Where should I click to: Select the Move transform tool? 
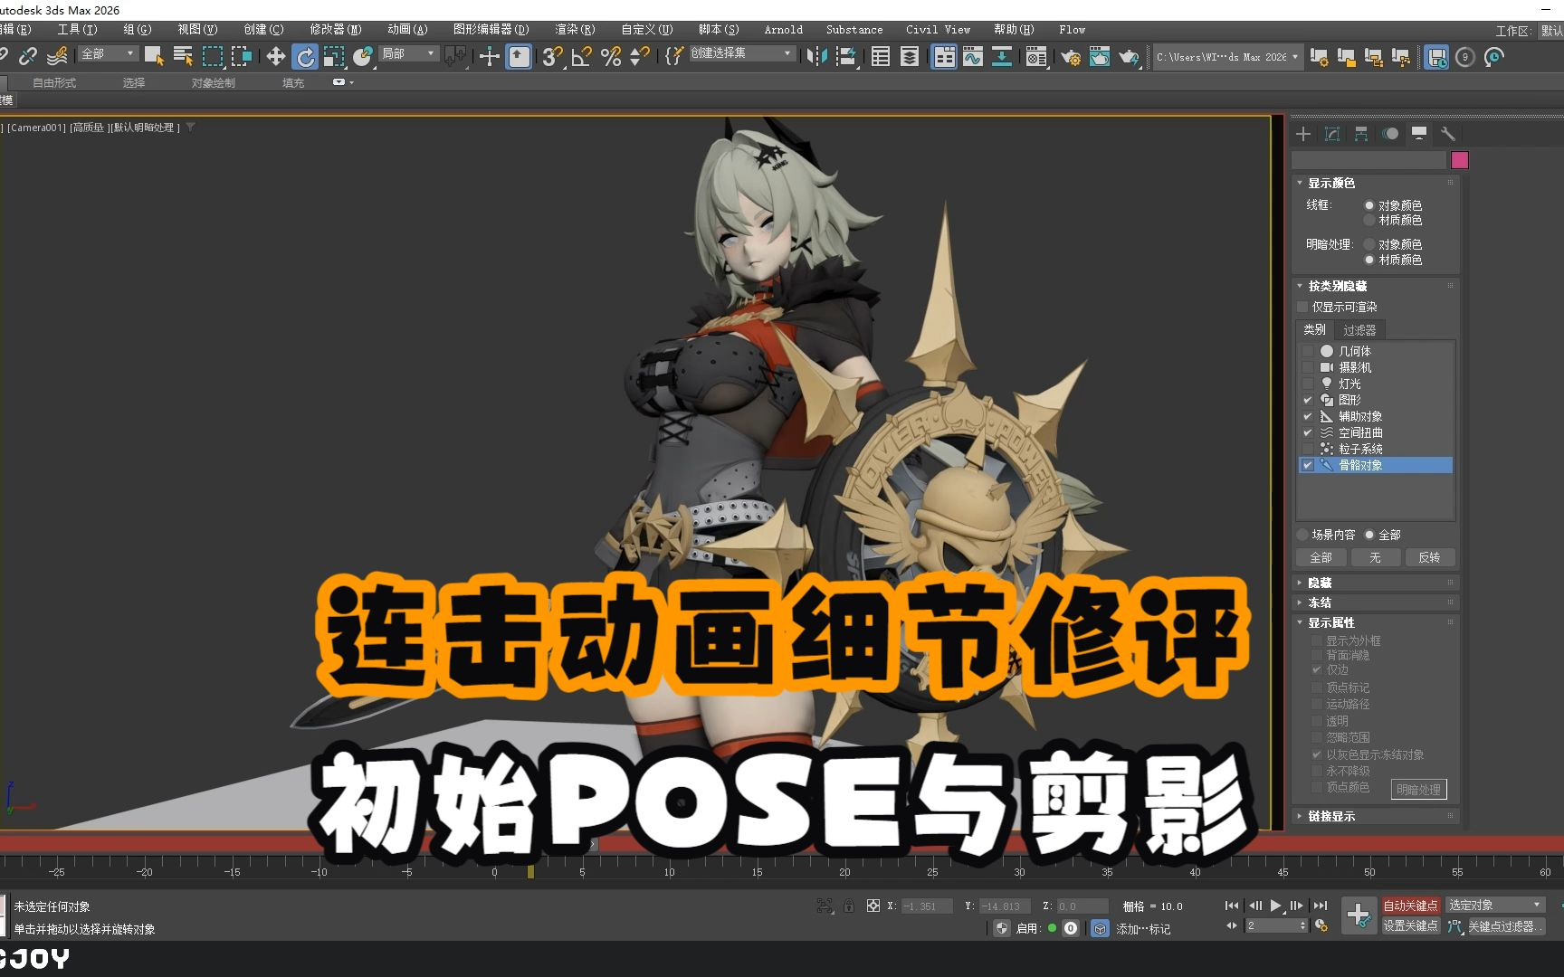275,57
